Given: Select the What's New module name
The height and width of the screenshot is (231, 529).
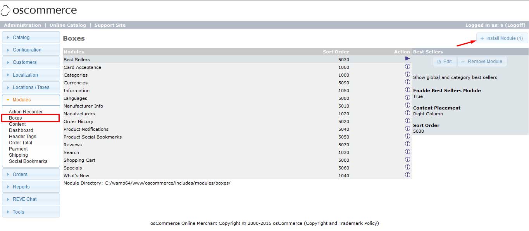Looking at the screenshot, I should click(x=76, y=176).
